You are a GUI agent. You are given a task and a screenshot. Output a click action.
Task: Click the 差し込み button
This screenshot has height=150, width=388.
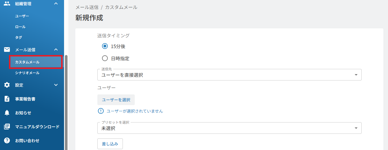tap(110, 144)
